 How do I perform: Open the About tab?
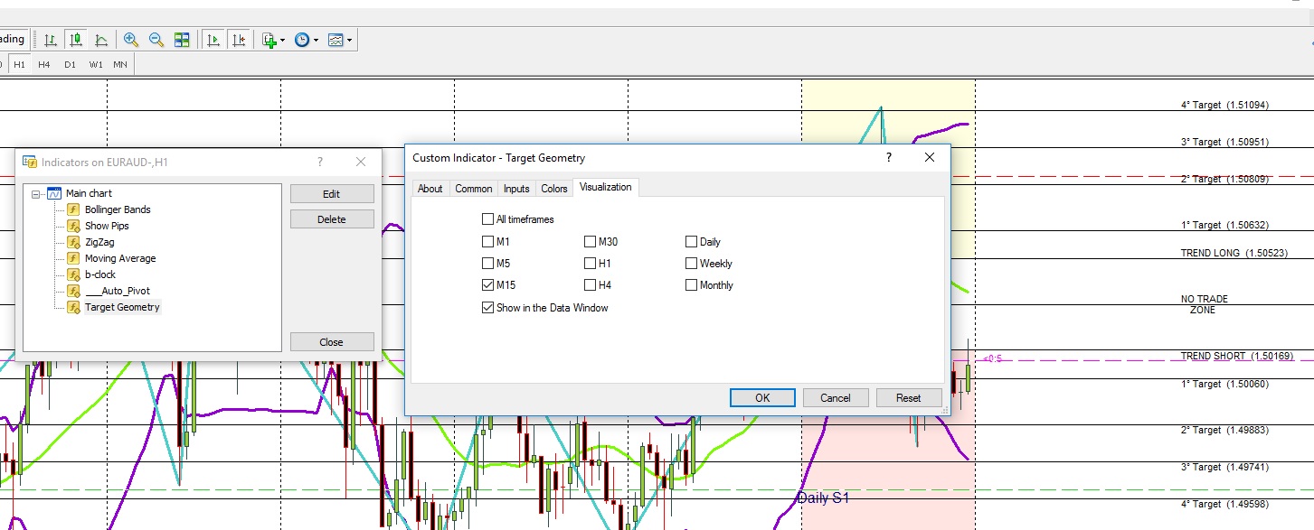(430, 189)
